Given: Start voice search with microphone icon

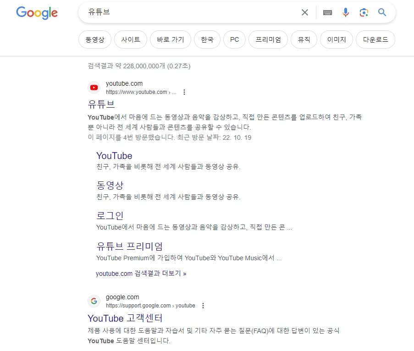Looking at the screenshot, I should tap(345, 12).
